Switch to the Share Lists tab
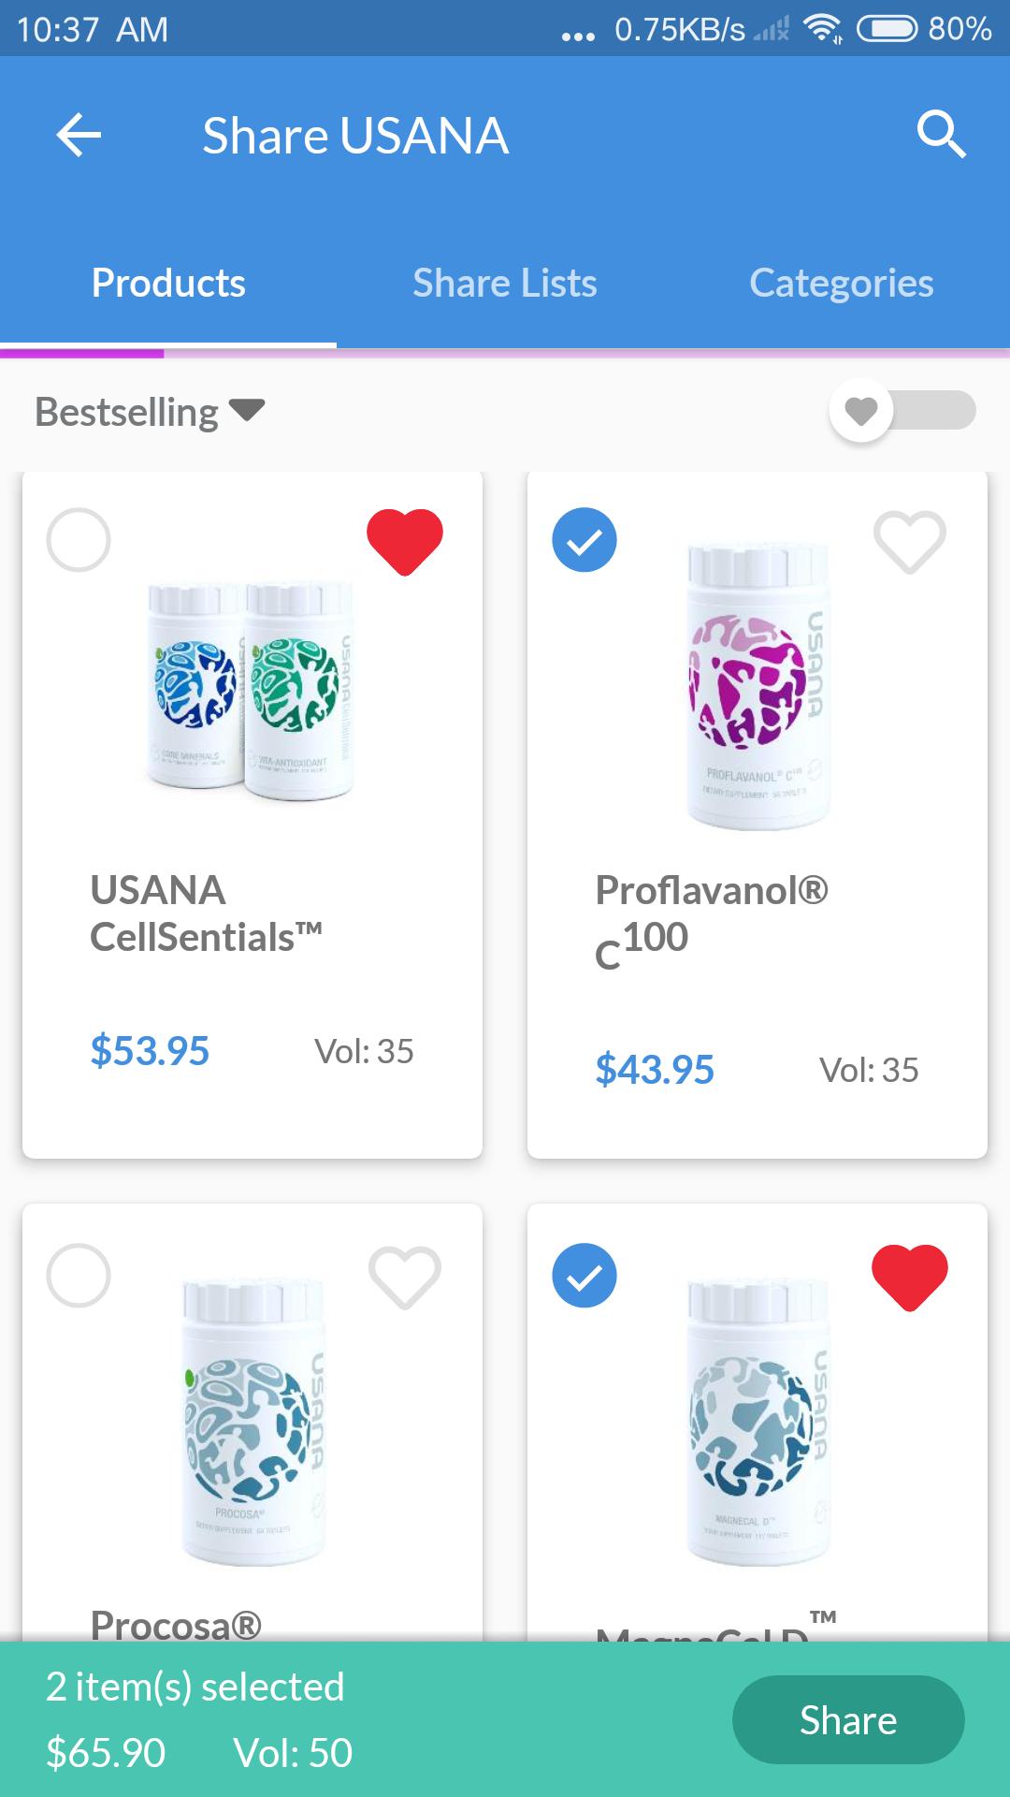 [505, 283]
